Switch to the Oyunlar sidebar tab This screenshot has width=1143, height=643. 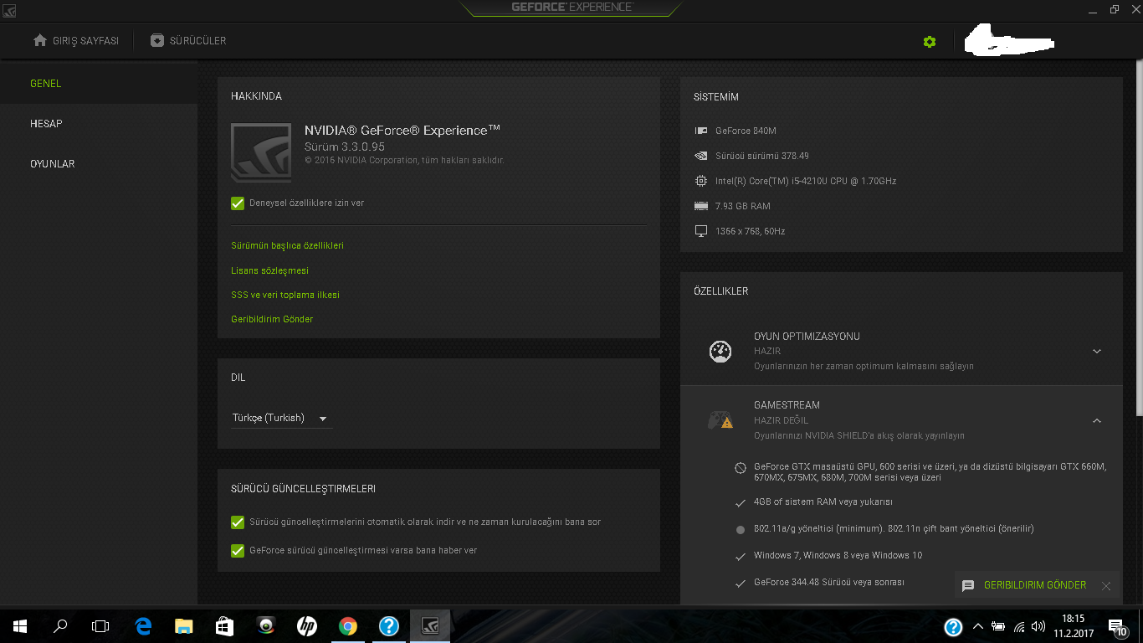pyautogui.click(x=53, y=164)
